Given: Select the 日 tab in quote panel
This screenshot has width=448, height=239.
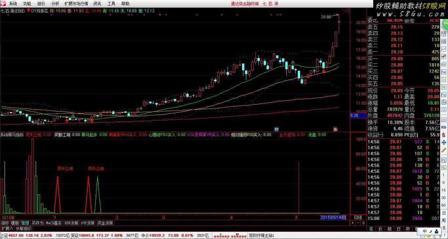Looking at the screenshot, I should coord(398,229).
